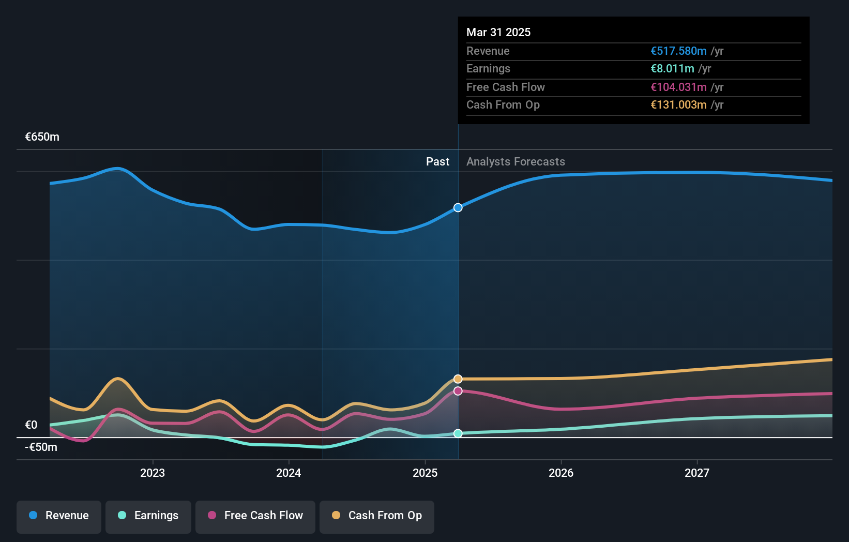Click the €517.580m revenue value in tooltip
The width and height of the screenshot is (849, 542).
[x=678, y=51]
